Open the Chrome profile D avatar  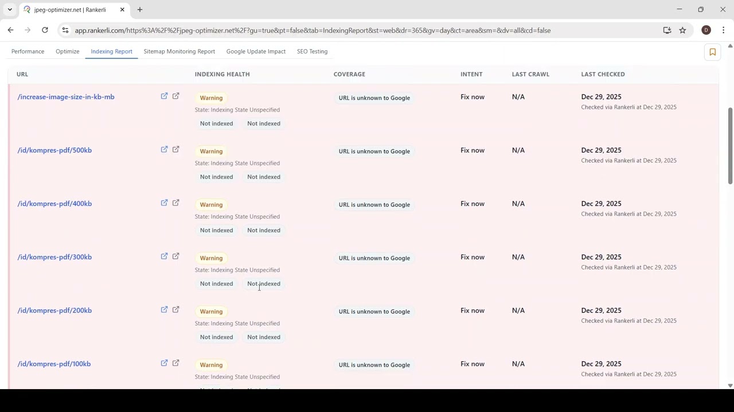pos(706,30)
